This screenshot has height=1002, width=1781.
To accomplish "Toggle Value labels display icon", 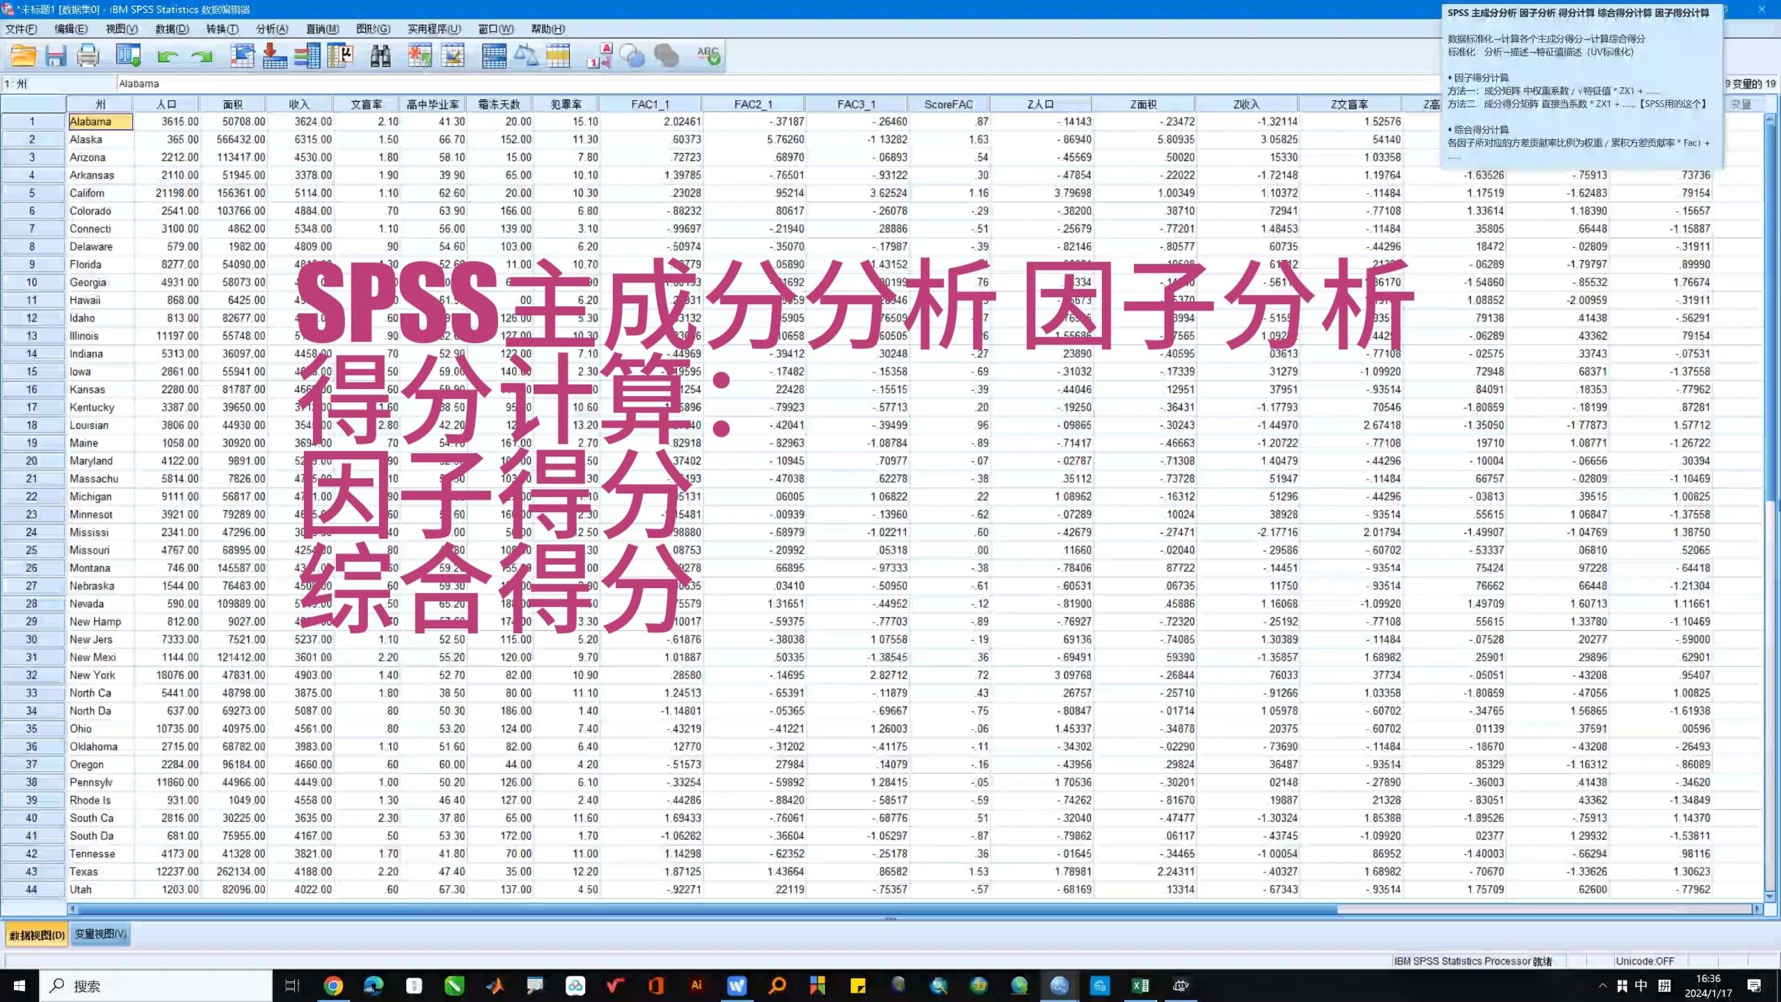I will 600,56.
